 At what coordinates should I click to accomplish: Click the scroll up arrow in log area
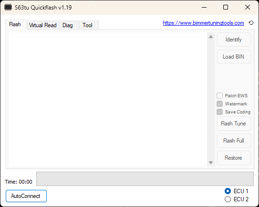coord(211,37)
